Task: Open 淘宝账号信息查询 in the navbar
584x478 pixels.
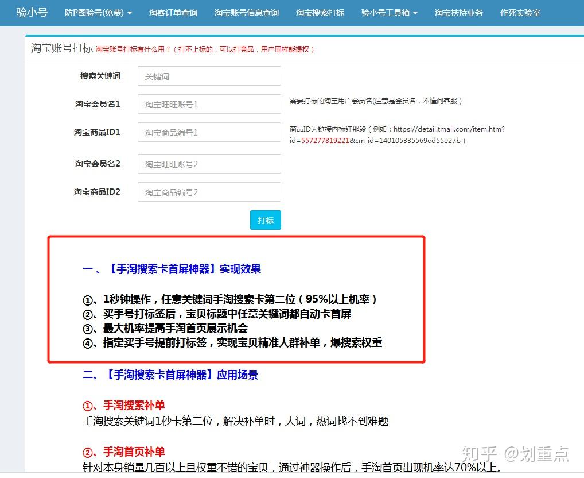Action: [x=247, y=13]
